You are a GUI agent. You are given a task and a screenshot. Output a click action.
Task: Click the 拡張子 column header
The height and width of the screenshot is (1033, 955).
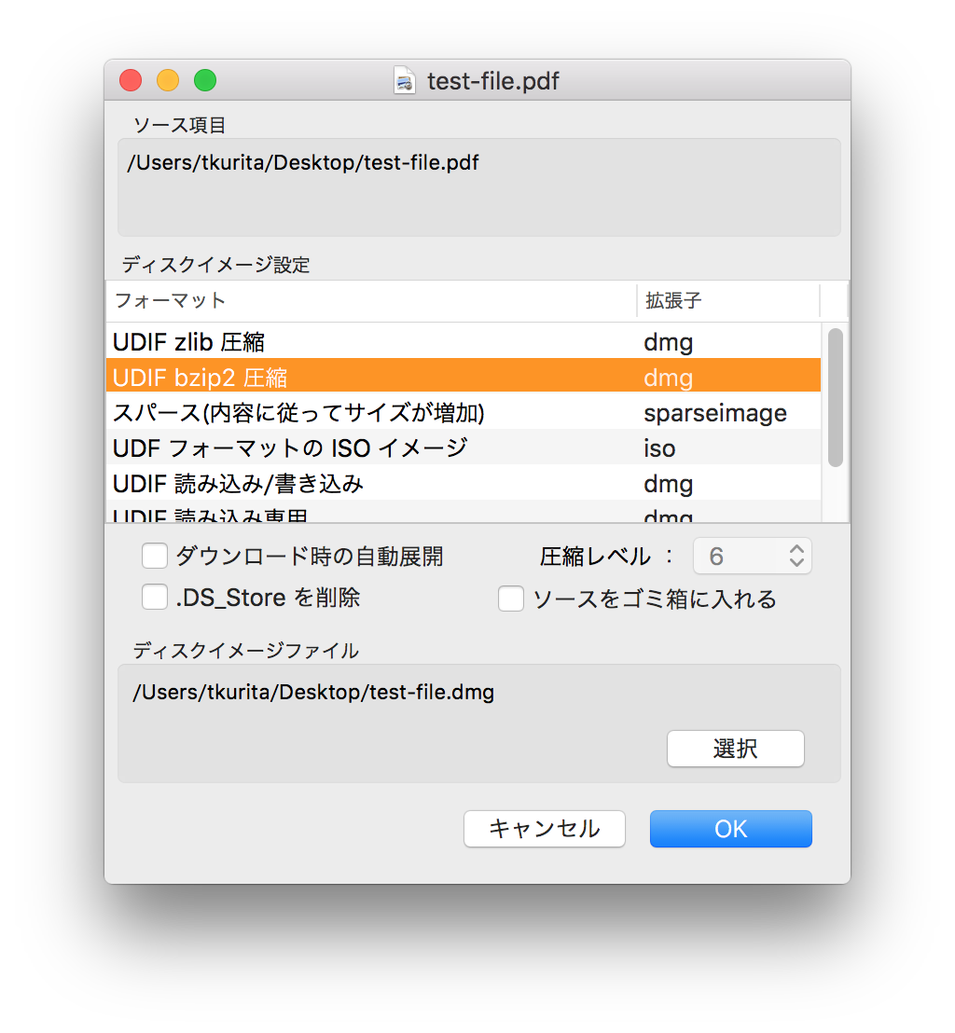(x=727, y=301)
